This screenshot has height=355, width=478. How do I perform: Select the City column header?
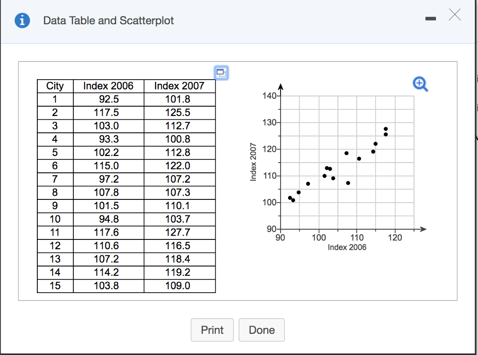pos(55,86)
